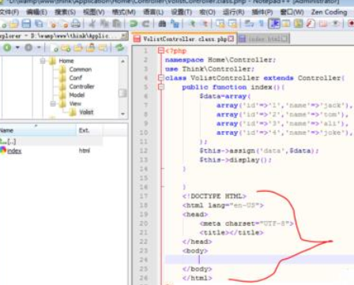Click the Close All toolbar icon

point(65,24)
